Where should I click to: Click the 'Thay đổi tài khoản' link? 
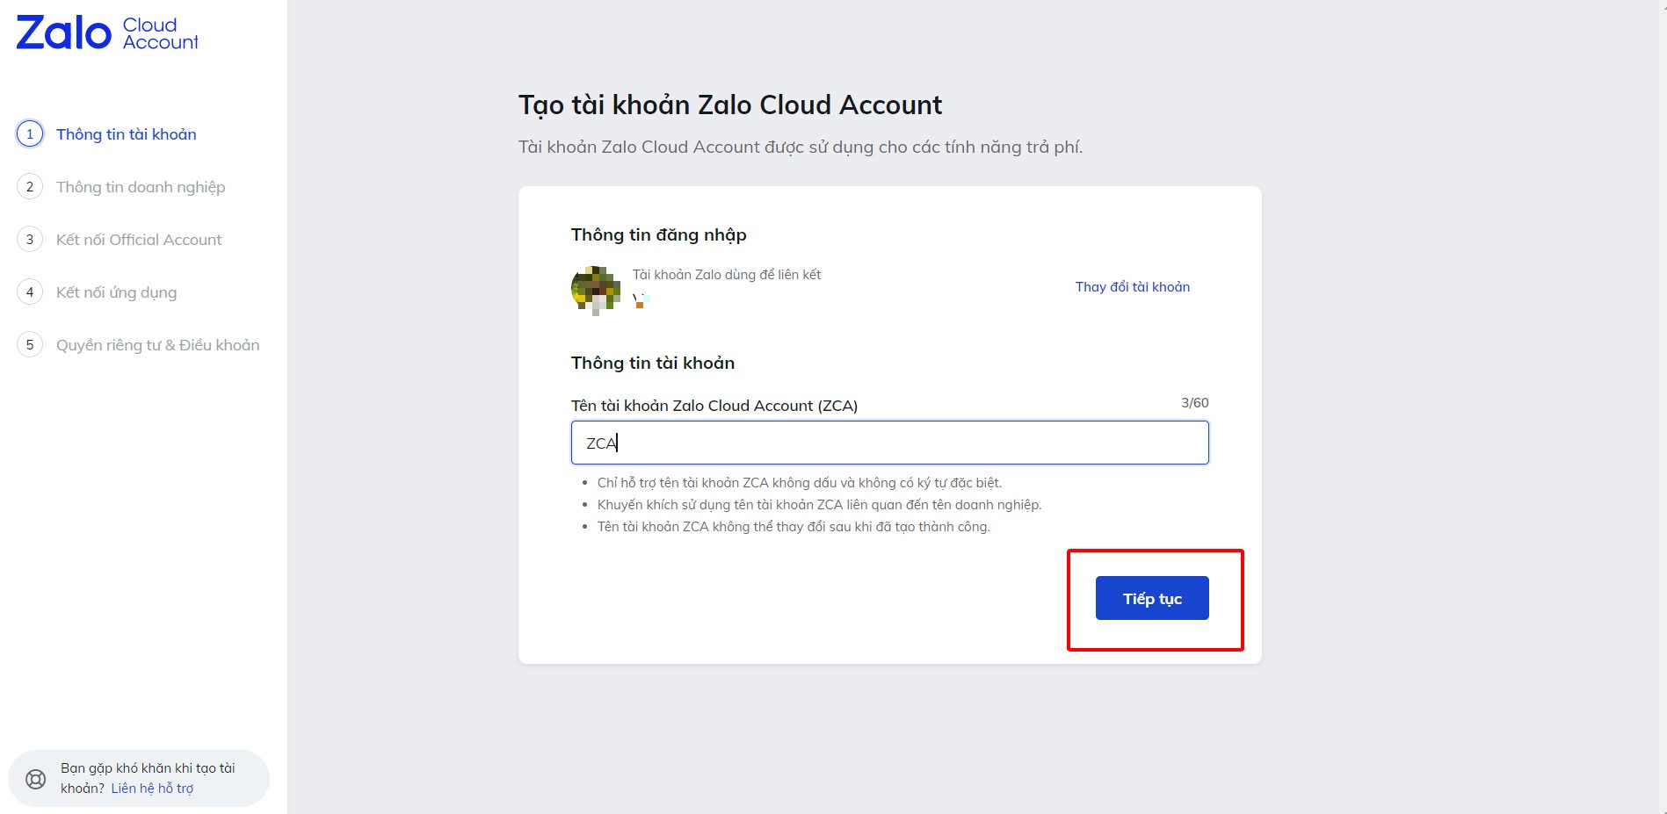1132,287
